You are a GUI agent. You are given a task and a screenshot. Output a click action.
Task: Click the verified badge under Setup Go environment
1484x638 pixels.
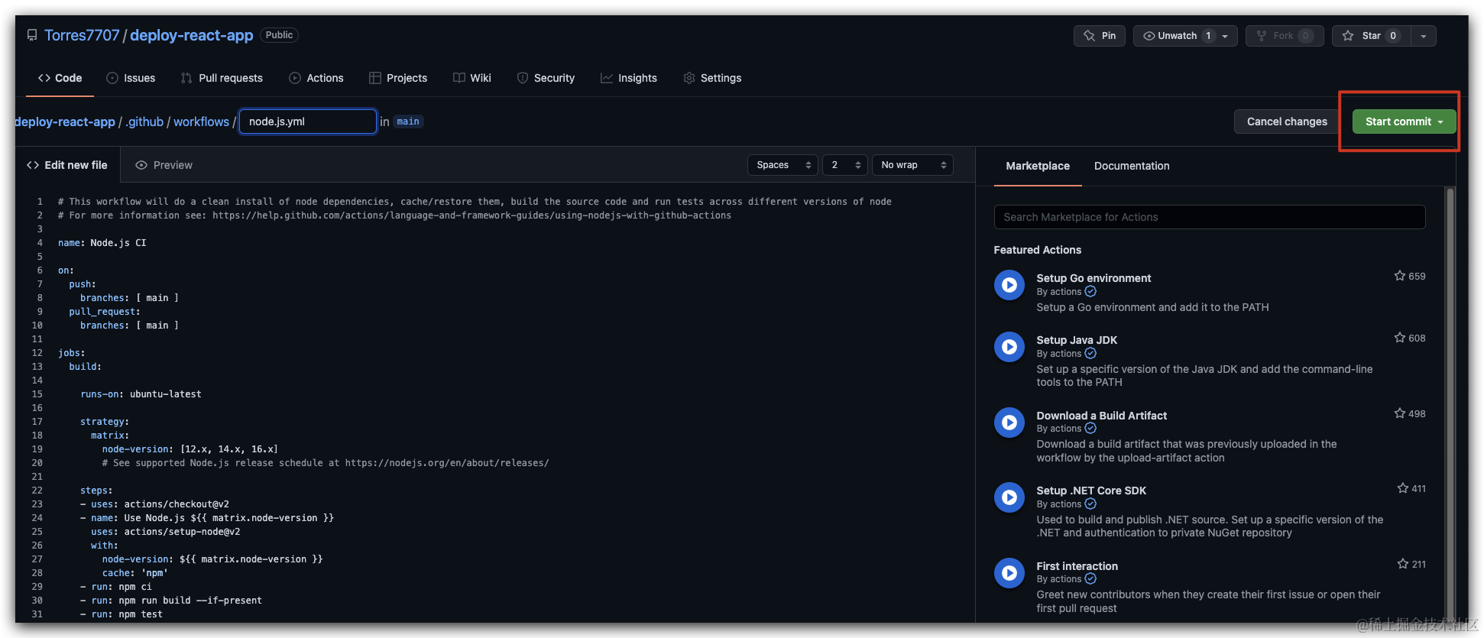(1090, 292)
